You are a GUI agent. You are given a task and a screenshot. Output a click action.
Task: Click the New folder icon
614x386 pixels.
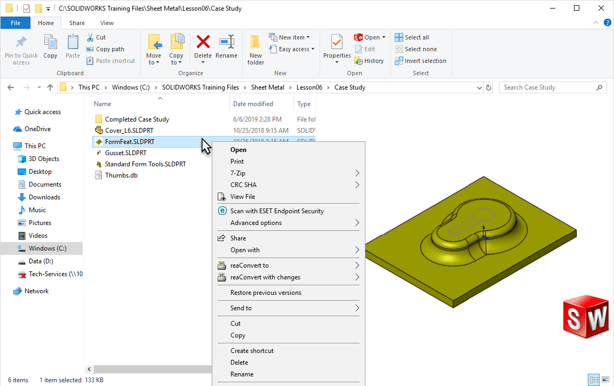(x=256, y=42)
